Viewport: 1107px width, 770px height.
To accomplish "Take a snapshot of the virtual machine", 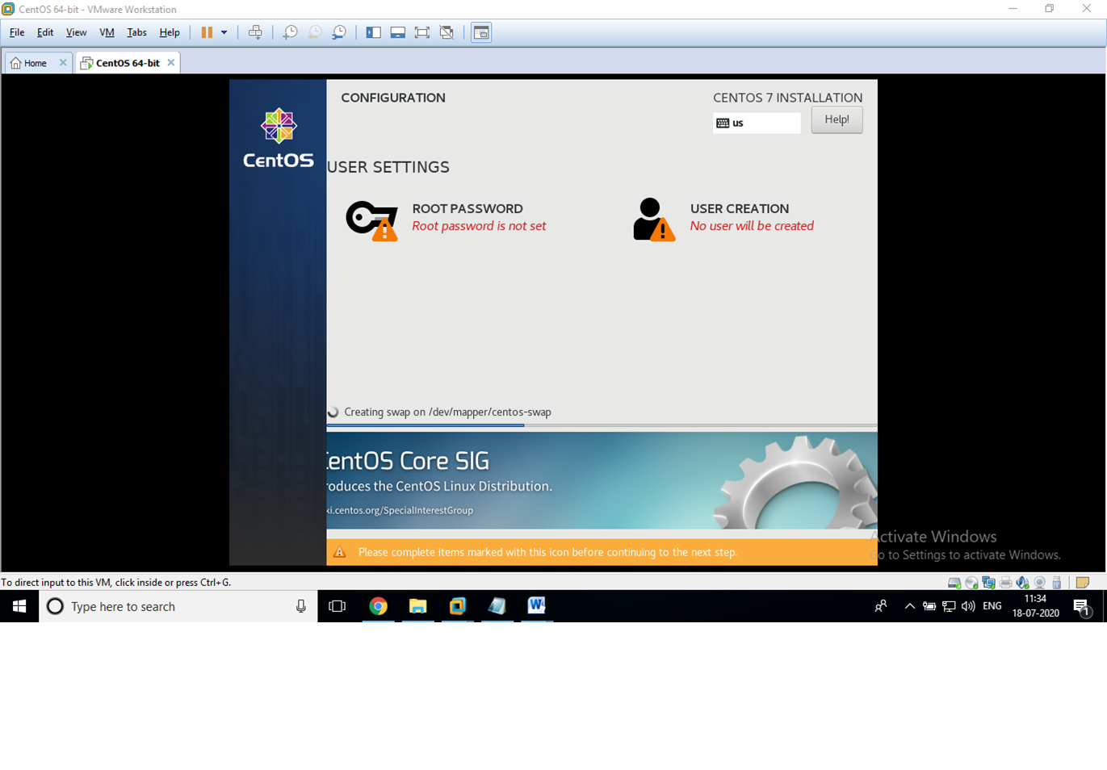I will (290, 32).
